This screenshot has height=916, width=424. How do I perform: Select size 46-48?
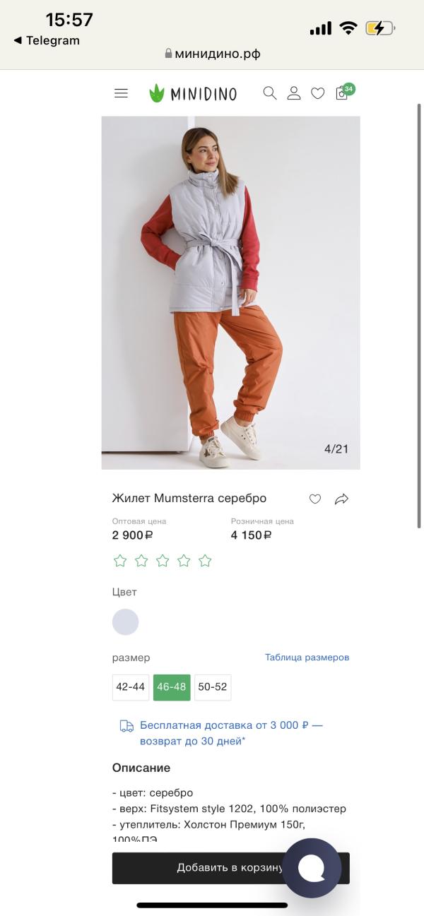(x=172, y=687)
